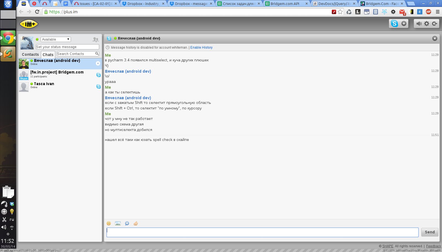Click the thumbs-up icon

coord(136,224)
